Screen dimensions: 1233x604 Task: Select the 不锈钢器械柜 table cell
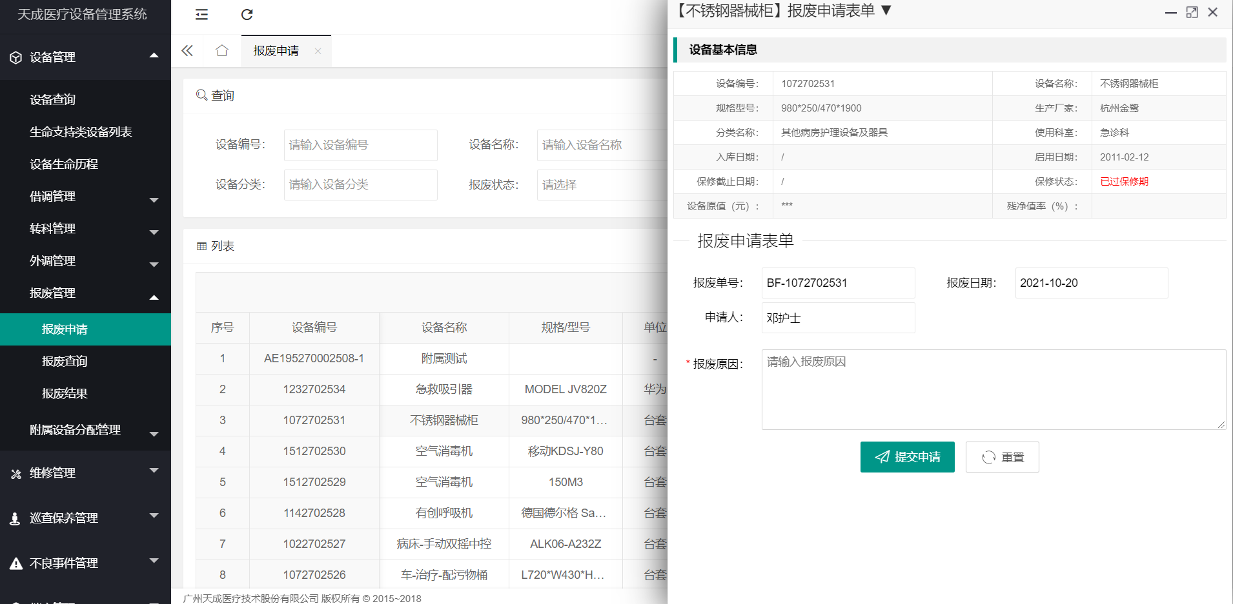click(444, 420)
